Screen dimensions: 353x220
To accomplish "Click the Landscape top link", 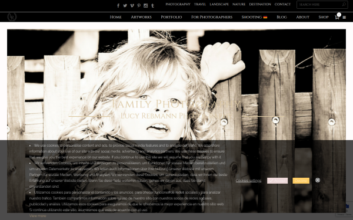I will coord(219,4).
